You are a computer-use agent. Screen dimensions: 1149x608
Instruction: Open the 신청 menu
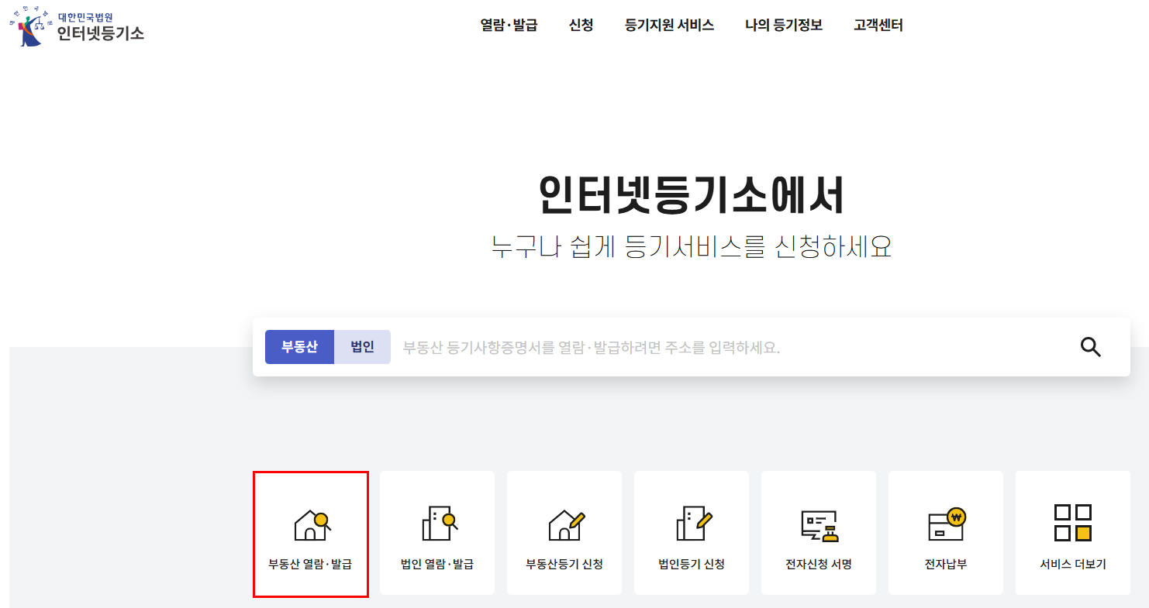point(581,25)
